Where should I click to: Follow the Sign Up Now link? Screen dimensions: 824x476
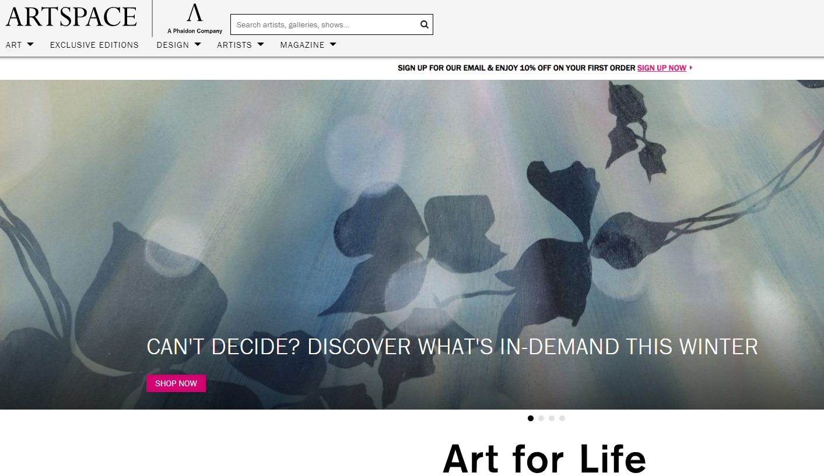click(x=662, y=68)
